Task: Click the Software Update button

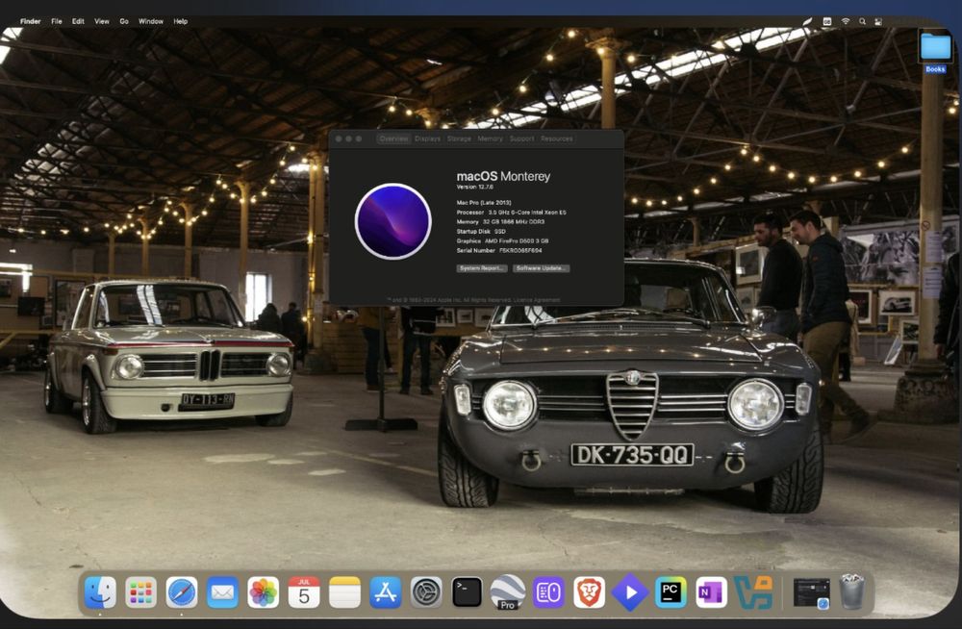Action: 541,268
